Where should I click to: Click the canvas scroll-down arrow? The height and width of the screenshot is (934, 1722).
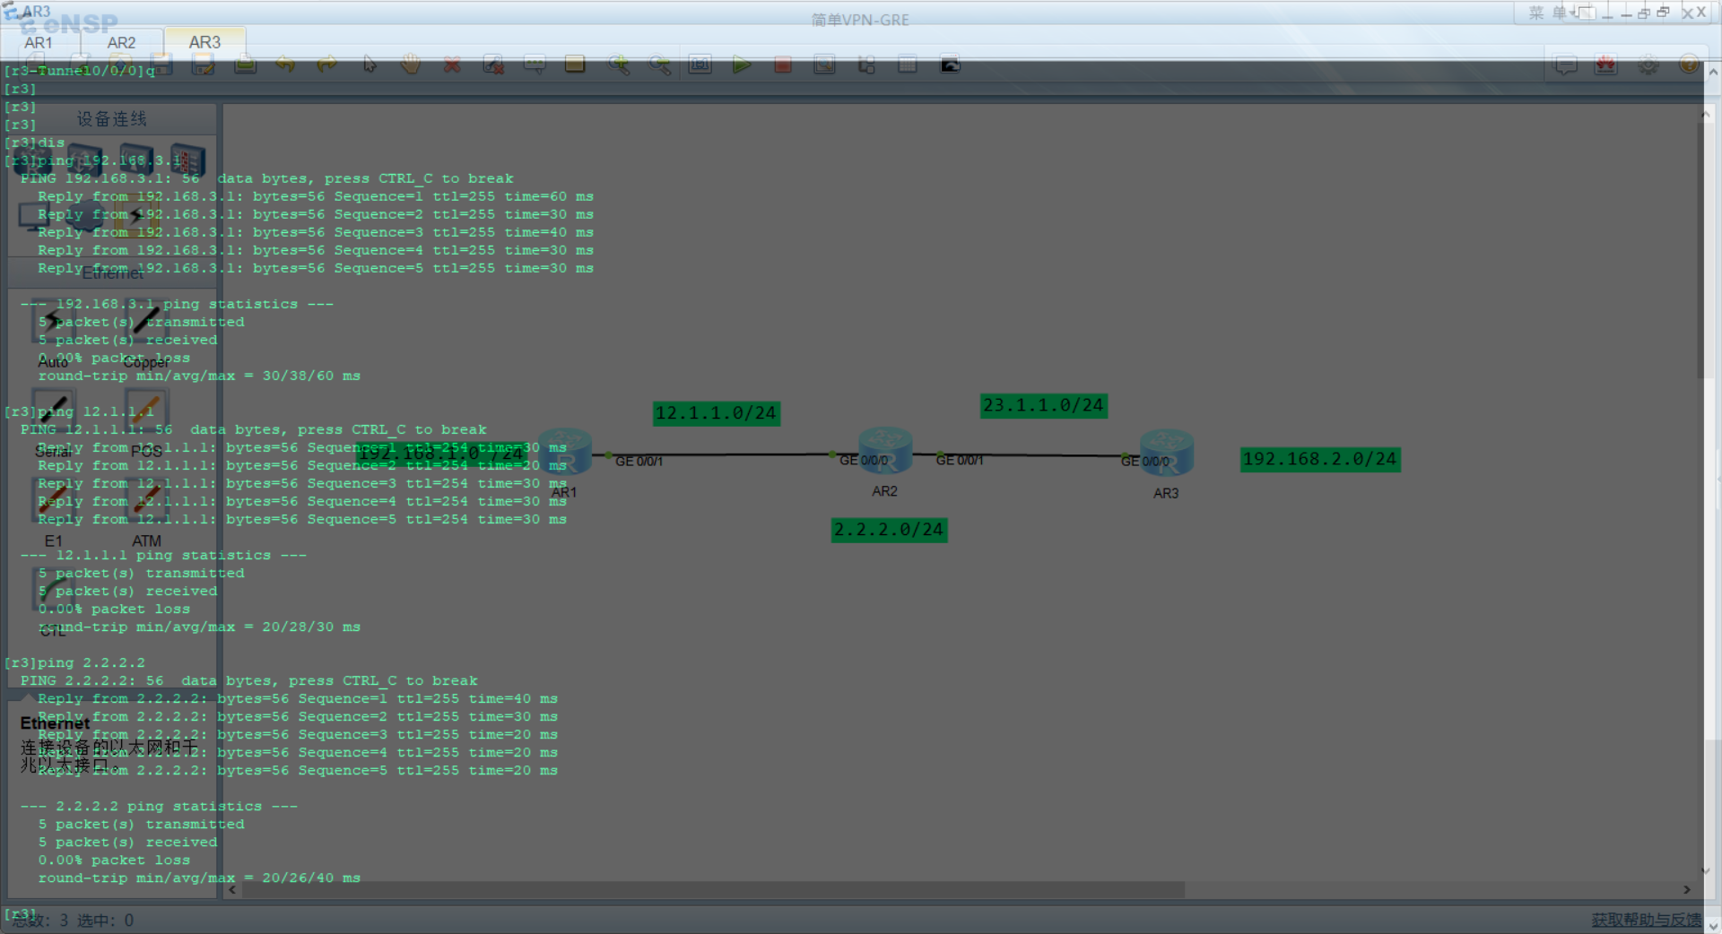[1704, 870]
